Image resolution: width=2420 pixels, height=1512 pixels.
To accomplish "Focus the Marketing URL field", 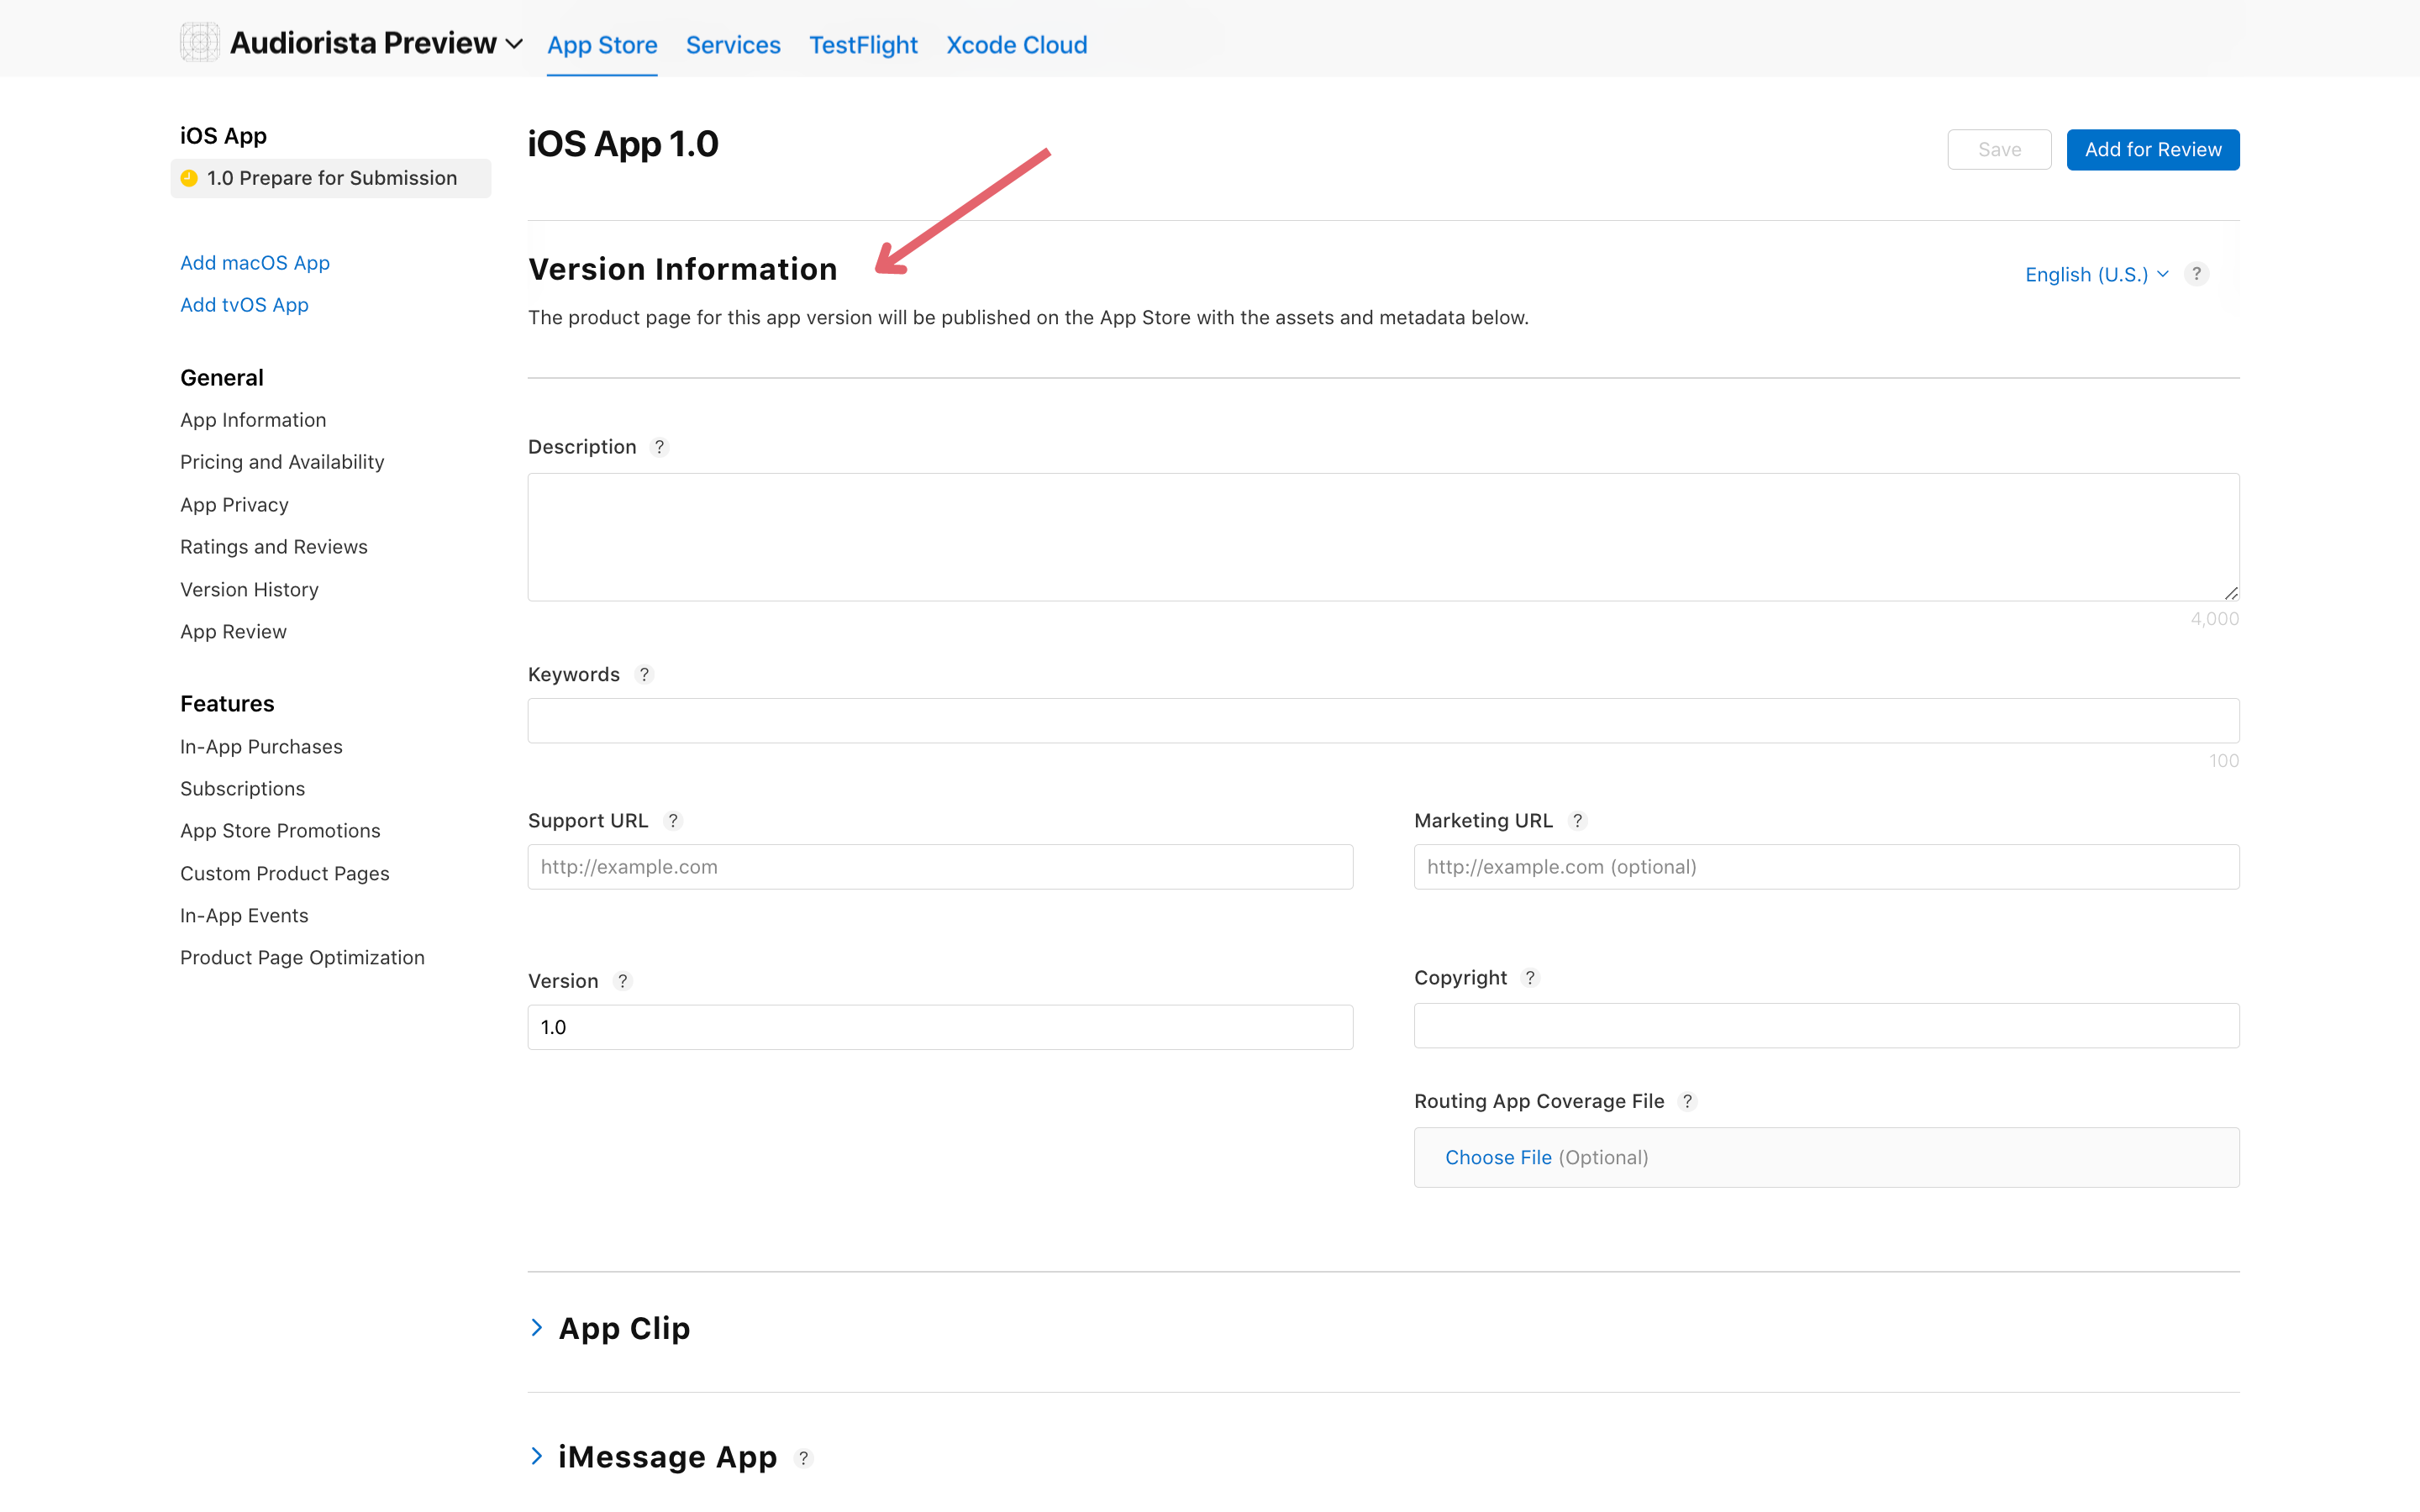I will (x=1826, y=867).
